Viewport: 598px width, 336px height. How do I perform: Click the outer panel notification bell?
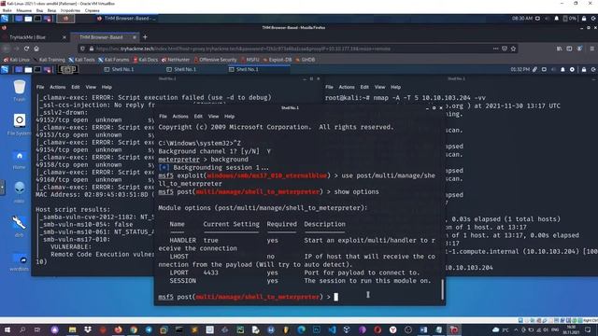click(556, 19)
